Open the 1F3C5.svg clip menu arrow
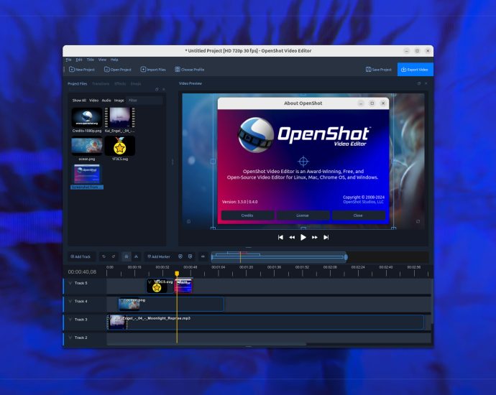Viewport: 496px width, 395px height. point(150,282)
